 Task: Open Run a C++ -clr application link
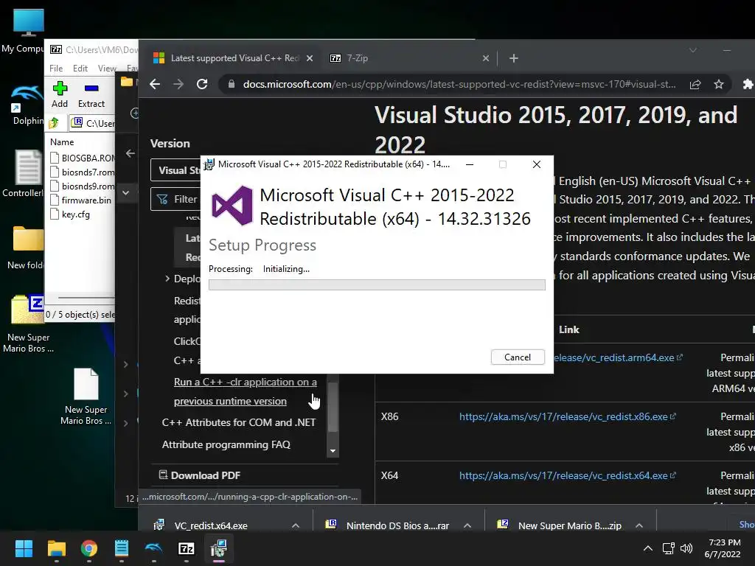click(x=245, y=391)
